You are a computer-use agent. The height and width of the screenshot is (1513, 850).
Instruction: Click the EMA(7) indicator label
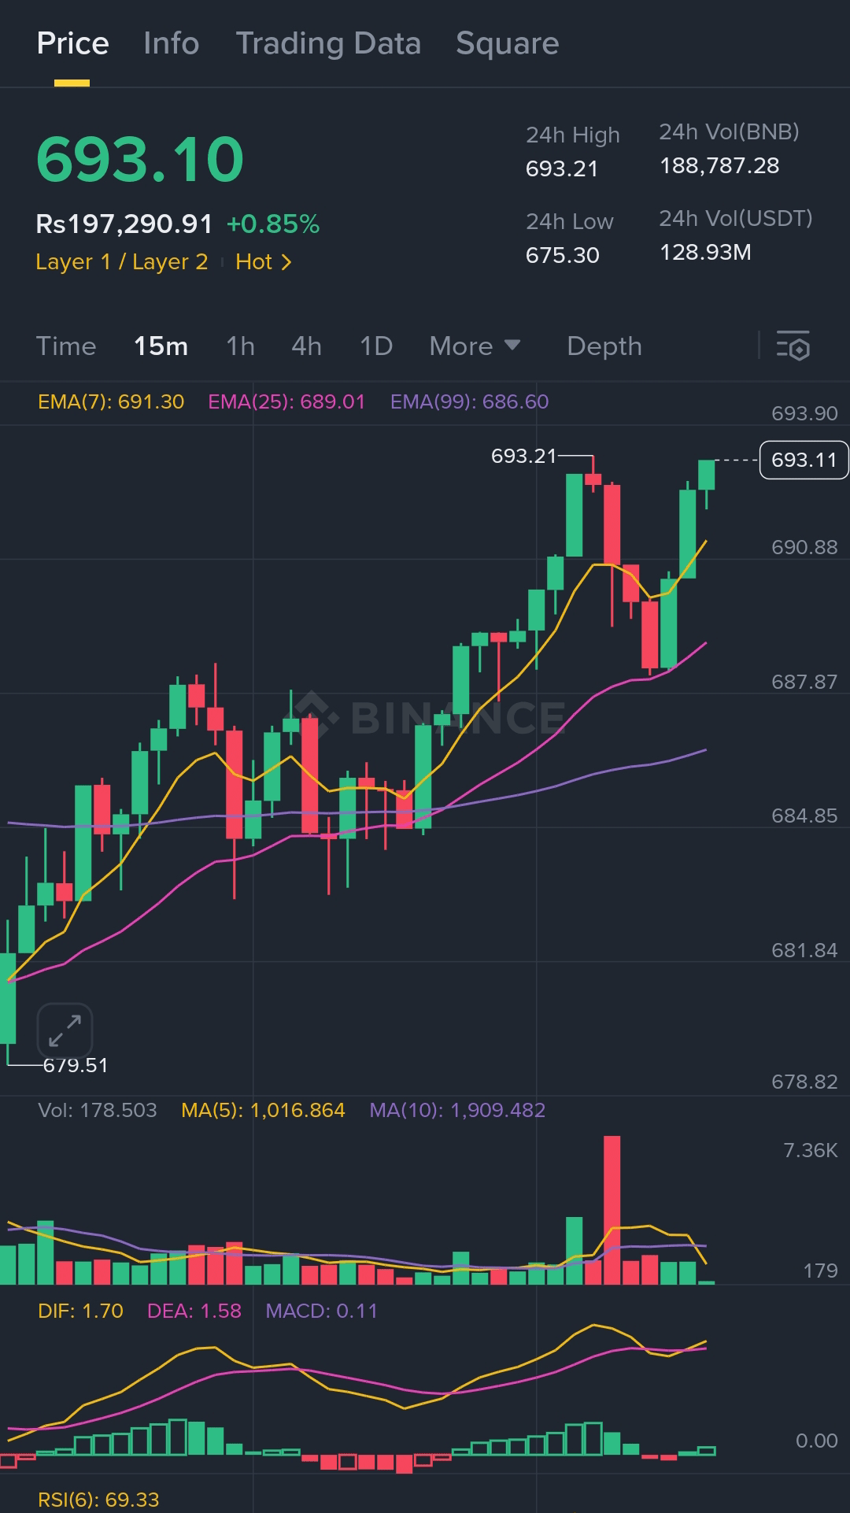pos(111,401)
